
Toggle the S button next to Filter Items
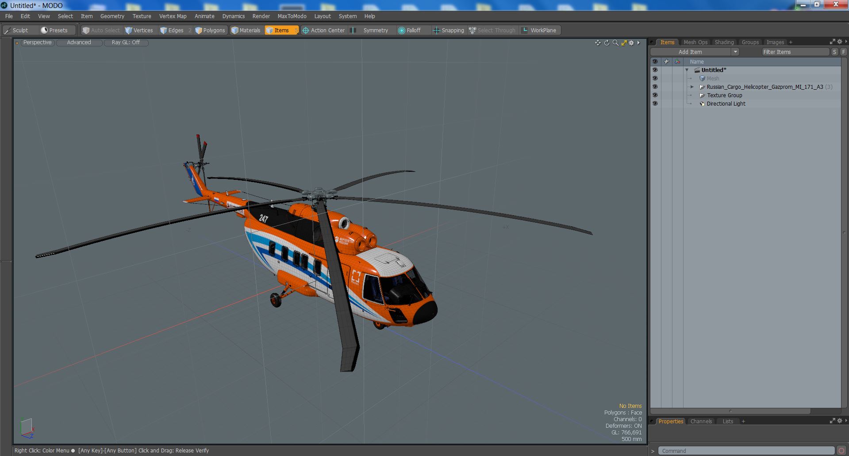pos(834,52)
